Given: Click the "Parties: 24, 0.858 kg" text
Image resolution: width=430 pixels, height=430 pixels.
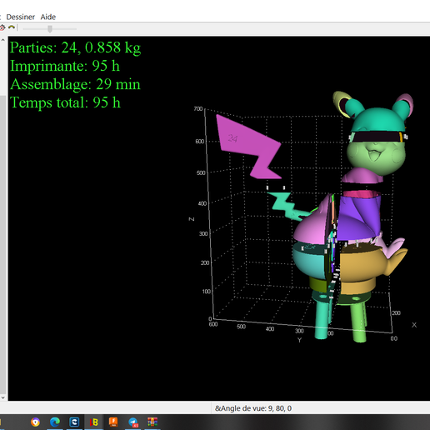Looking at the screenshot, I should 75,47.
